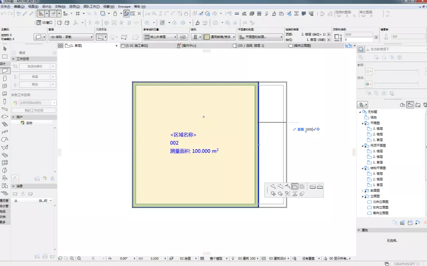This screenshot has height=266, width=427.
Task: Click the bottom elevation input field showing 0
Action: (x=358, y=40)
